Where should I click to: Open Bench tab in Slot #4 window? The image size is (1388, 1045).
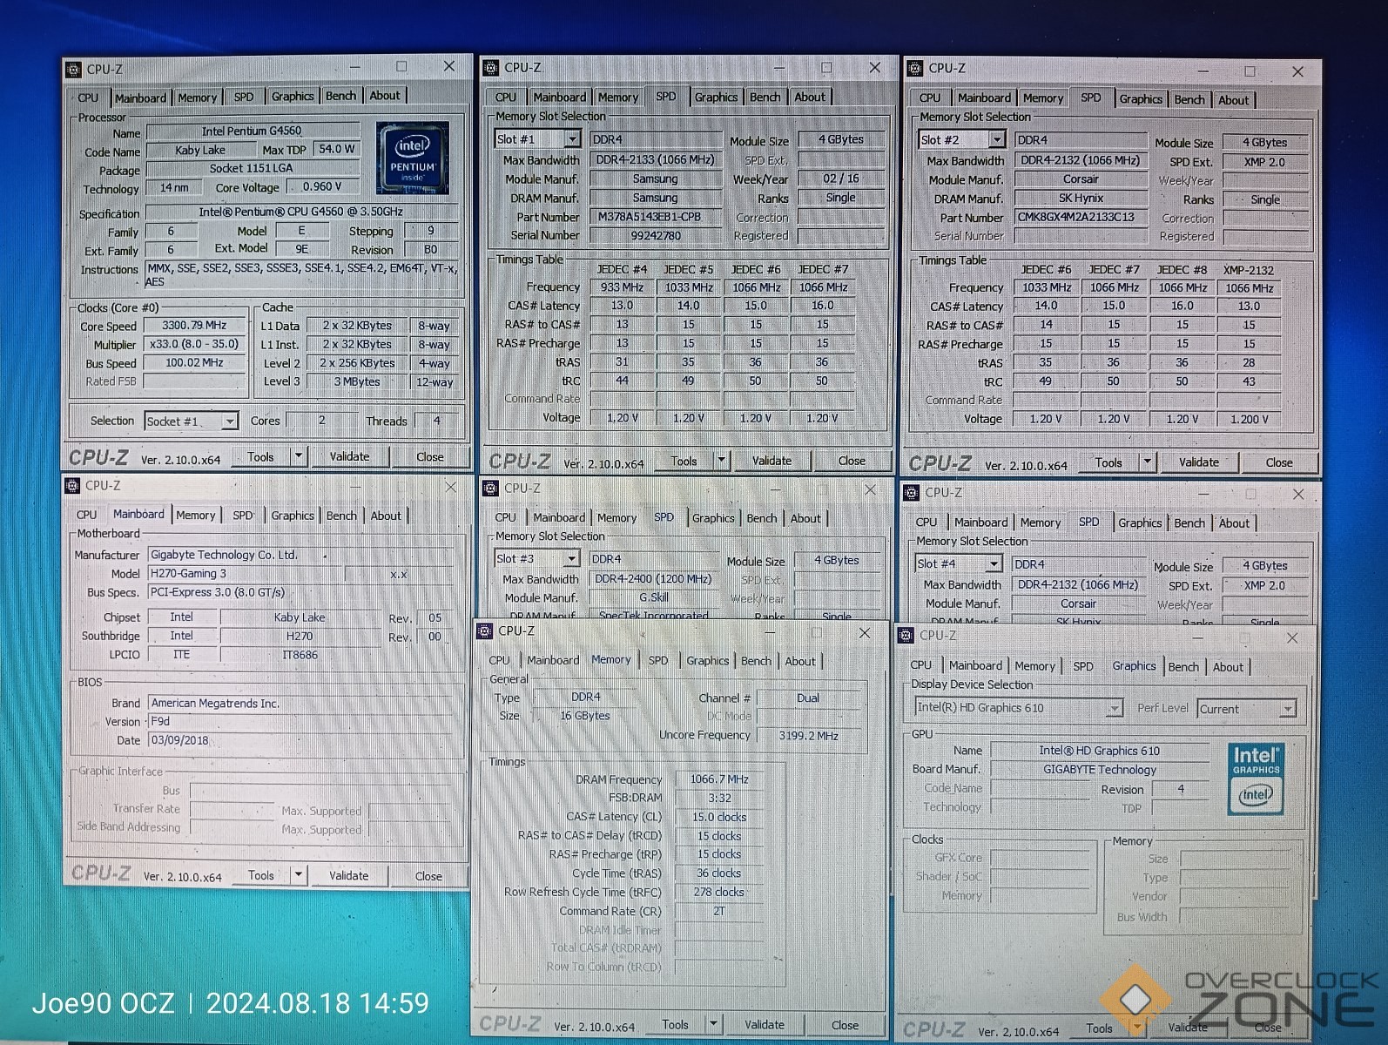[x=1189, y=522]
